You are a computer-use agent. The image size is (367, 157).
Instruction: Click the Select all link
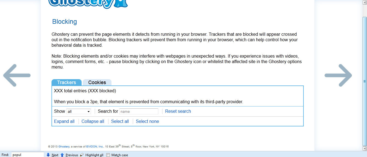(120, 122)
